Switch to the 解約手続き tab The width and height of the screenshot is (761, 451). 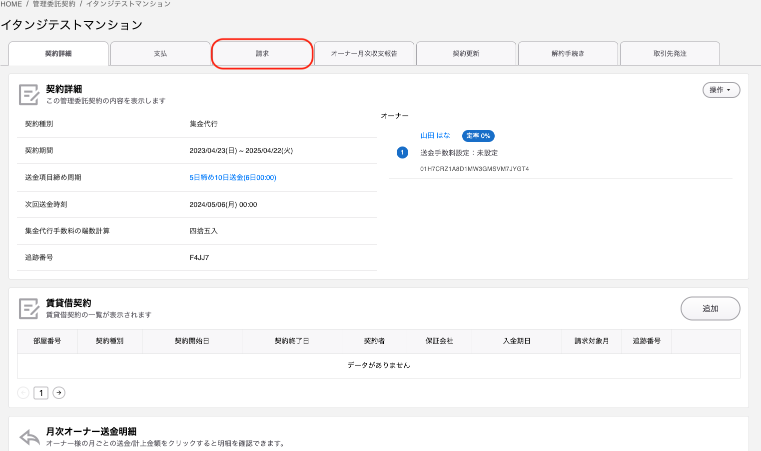568,53
